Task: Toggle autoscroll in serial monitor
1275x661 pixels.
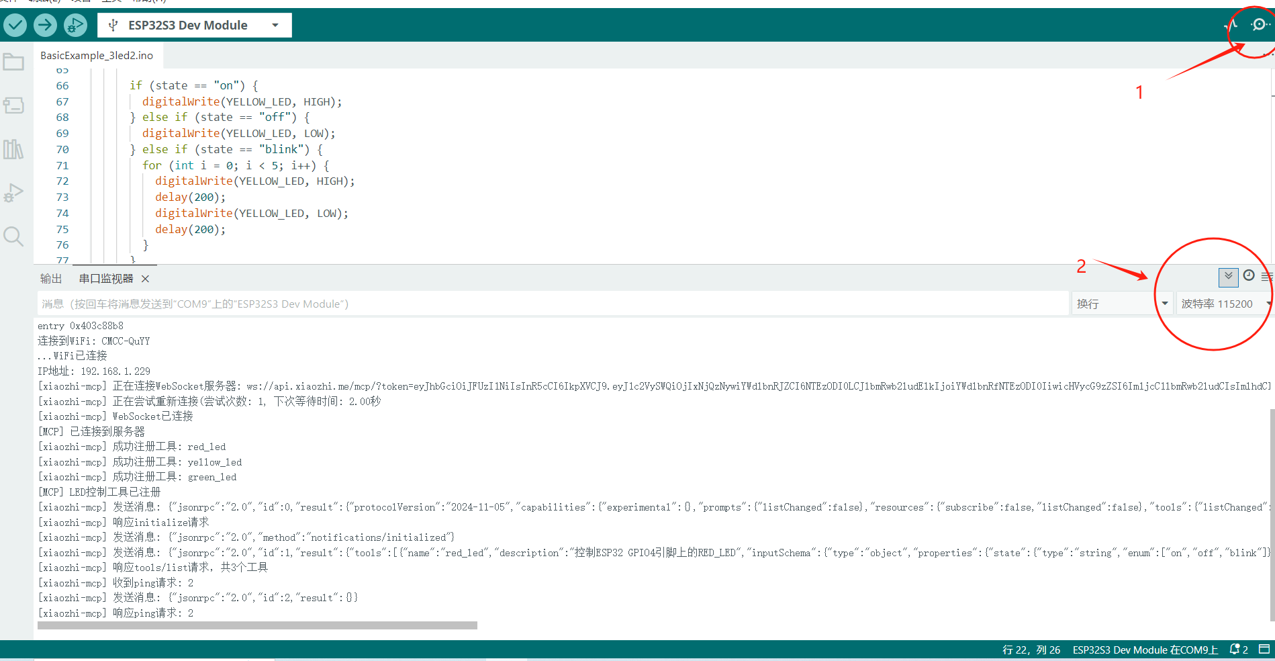Action: pyautogui.click(x=1228, y=276)
